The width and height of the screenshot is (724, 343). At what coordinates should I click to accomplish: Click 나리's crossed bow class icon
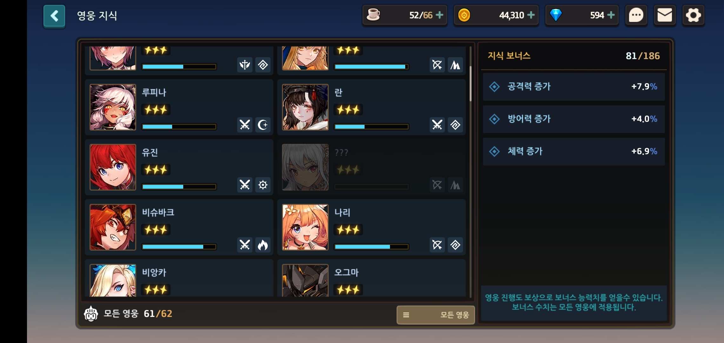coord(437,245)
